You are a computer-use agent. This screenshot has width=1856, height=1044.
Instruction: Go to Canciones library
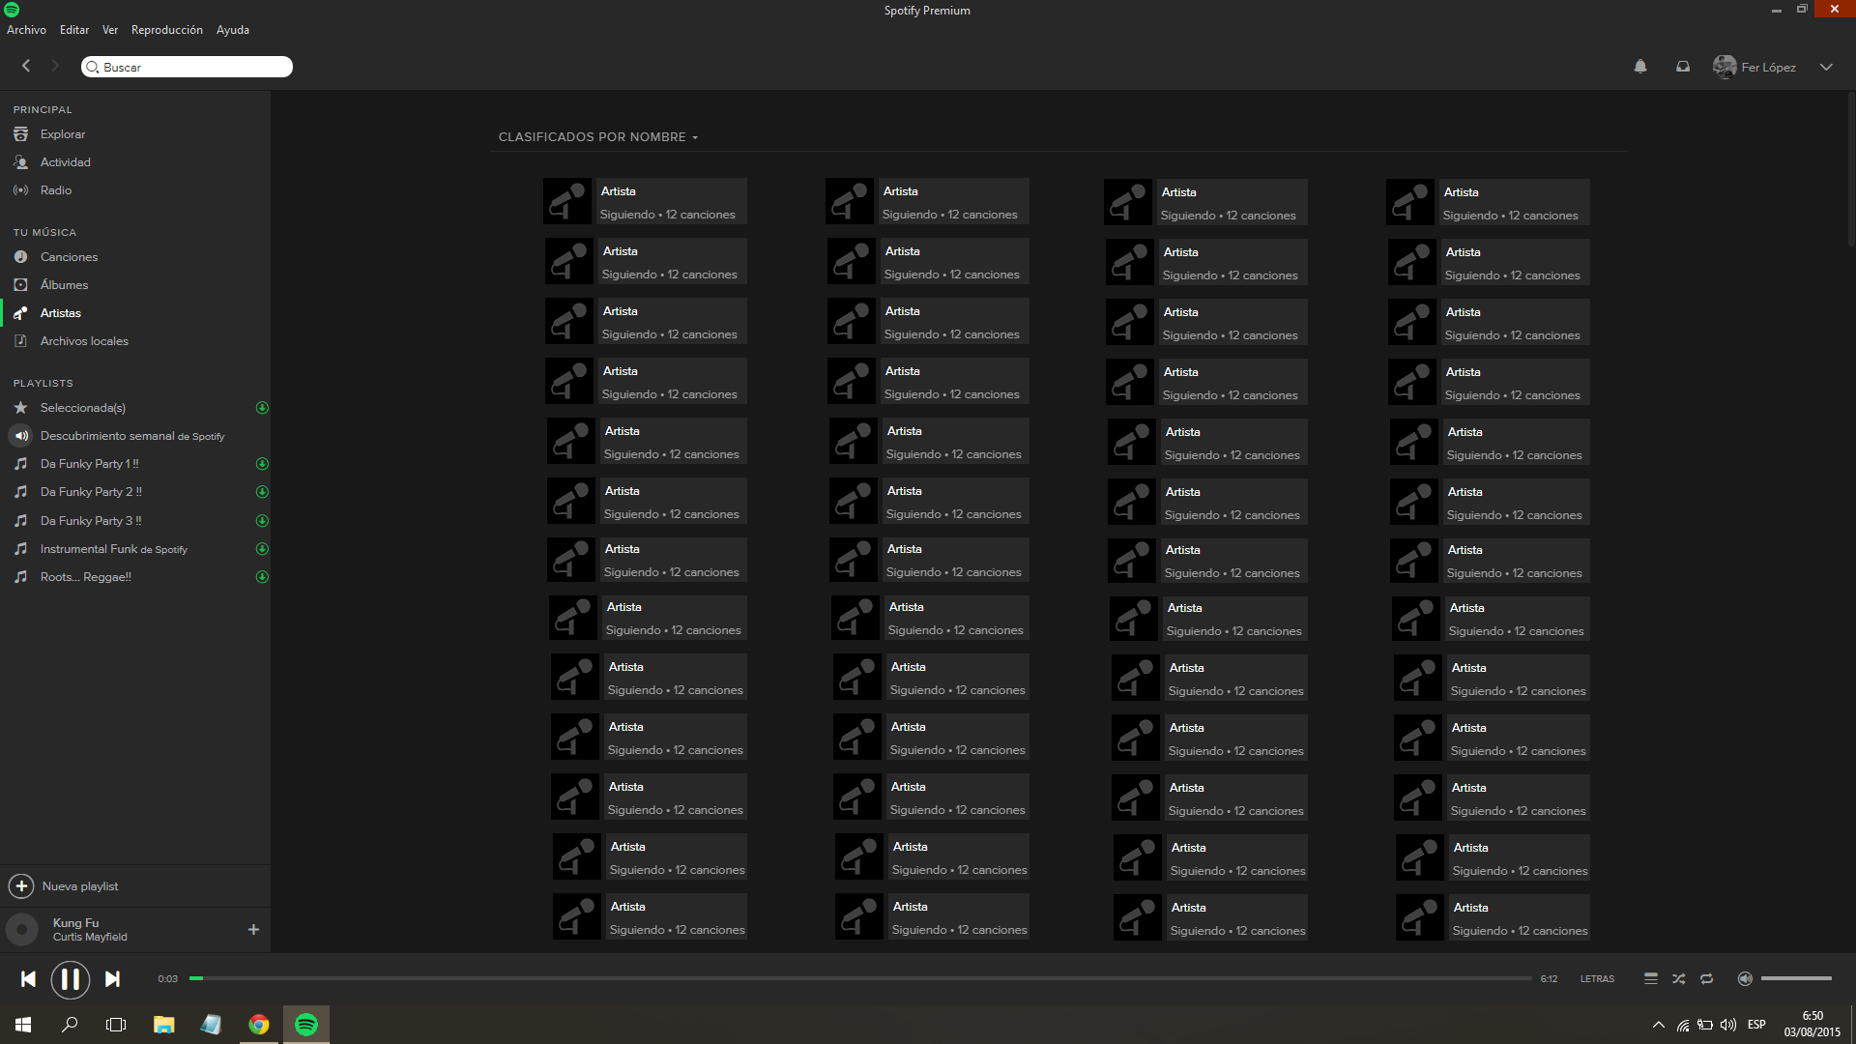(69, 257)
